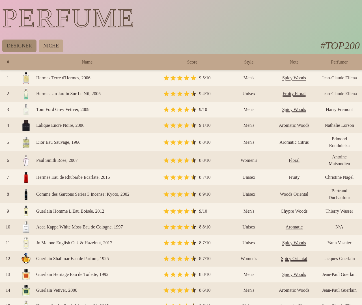The image size is (362, 305).
Task: Open the Chypre Woods note link
Action: pyautogui.click(x=294, y=211)
